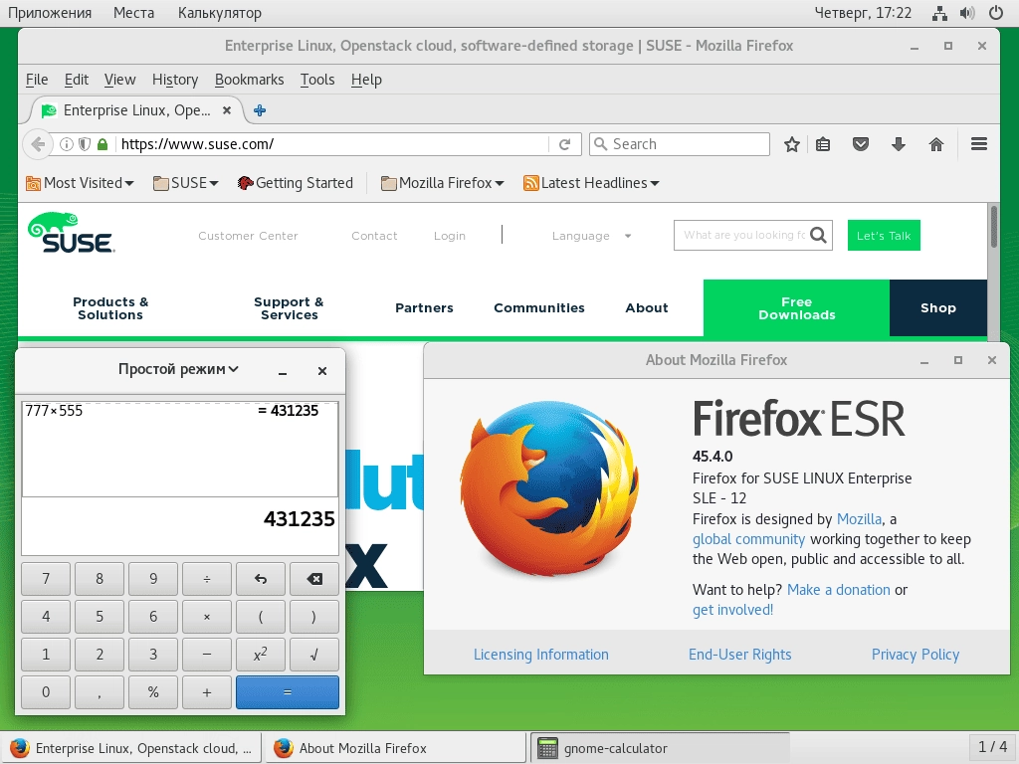The width and height of the screenshot is (1019, 764).
Task: Open the Firefox hamburger menu
Action: (x=979, y=144)
